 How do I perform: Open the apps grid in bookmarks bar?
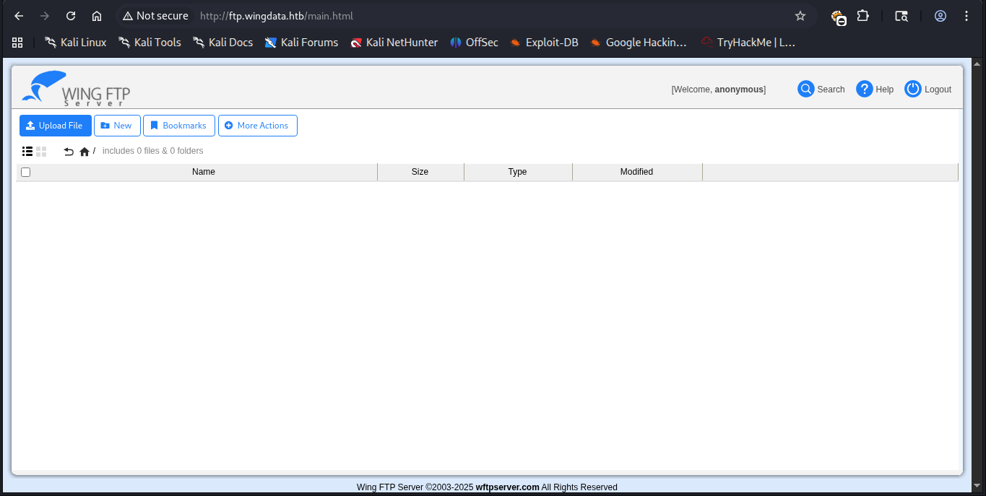17,43
